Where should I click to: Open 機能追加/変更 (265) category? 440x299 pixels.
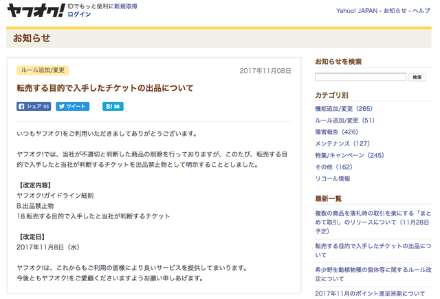344,109
